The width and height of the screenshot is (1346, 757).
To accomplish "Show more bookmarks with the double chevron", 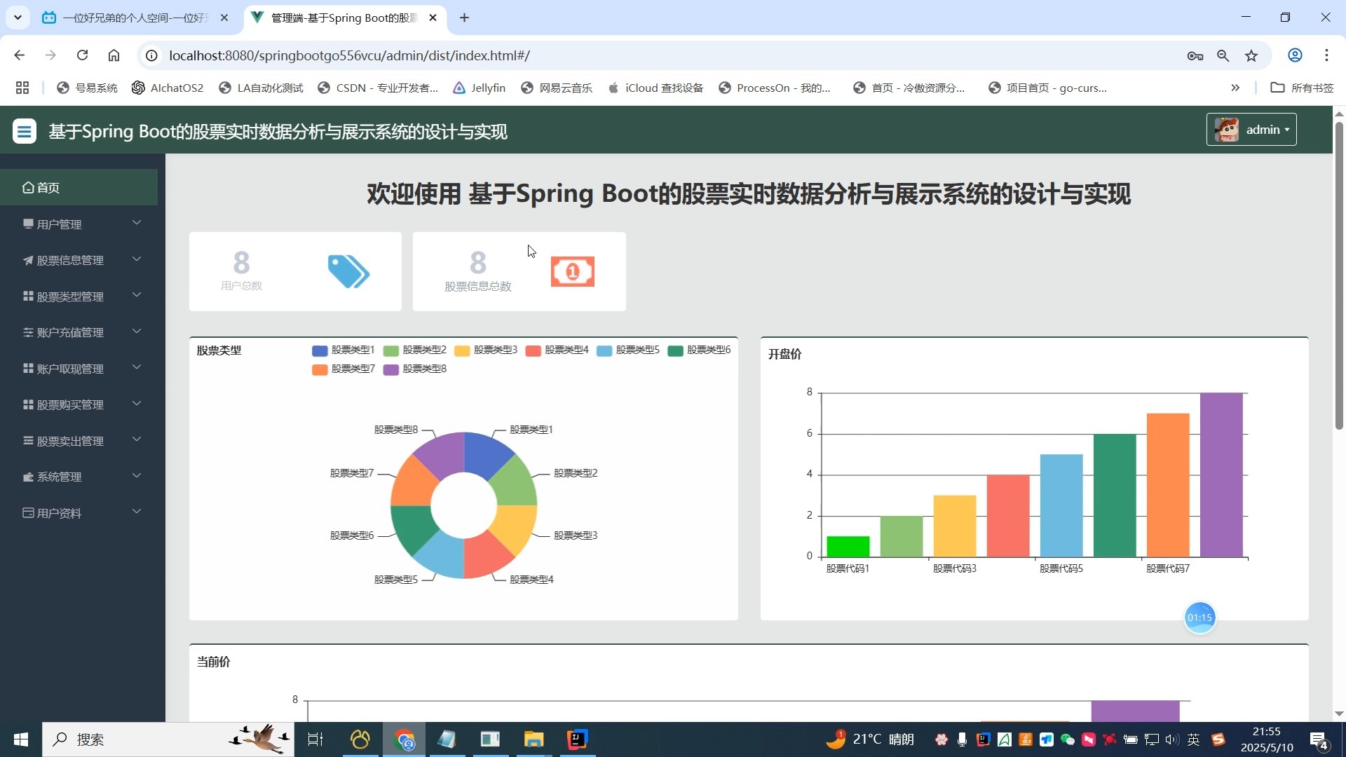I will click(1235, 88).
